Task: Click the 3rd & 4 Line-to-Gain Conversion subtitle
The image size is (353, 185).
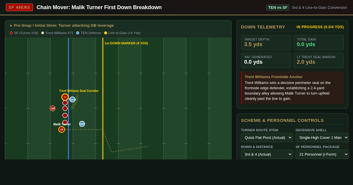Action: coord(319,8)
